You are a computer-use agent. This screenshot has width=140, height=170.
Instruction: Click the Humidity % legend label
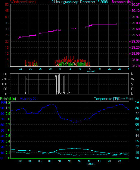point(28,99)
